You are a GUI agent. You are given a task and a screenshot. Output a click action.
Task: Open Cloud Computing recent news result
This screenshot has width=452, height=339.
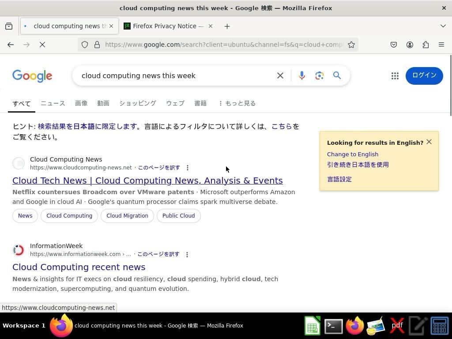[79, 267]
